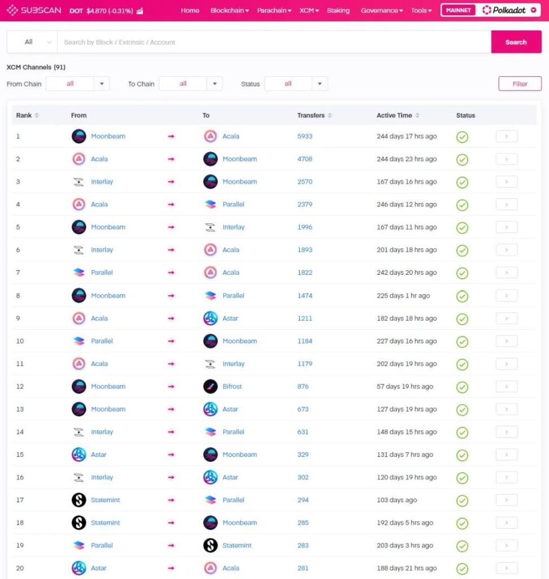Open Interlay link in rank 6 row

102,250
